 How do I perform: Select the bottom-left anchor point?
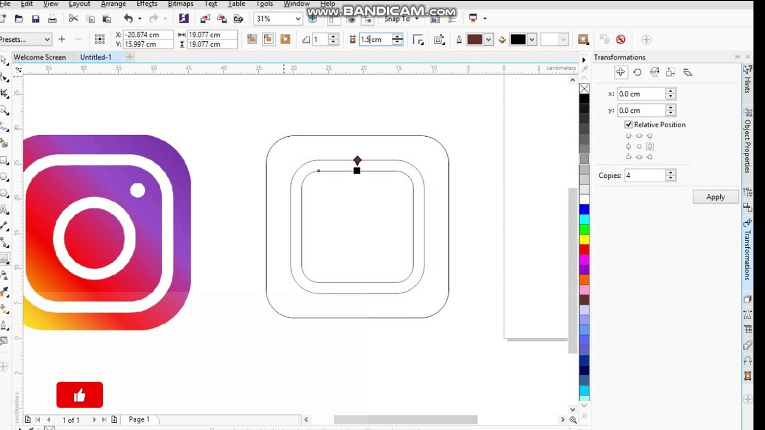[x=629, y=157]
